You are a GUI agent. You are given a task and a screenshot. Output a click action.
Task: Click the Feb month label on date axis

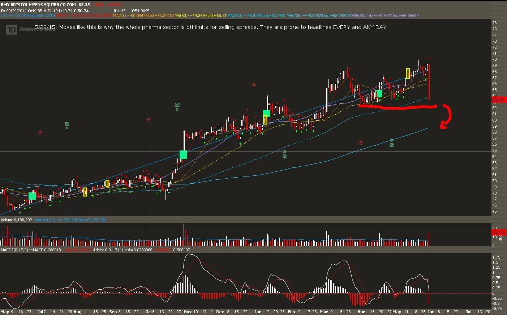click(x=291, y=312)
